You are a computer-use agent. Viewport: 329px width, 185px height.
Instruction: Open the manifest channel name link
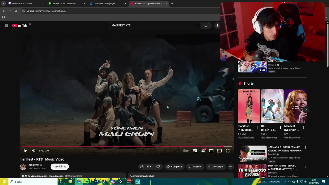pyautogui.click(x=34, y=165)
